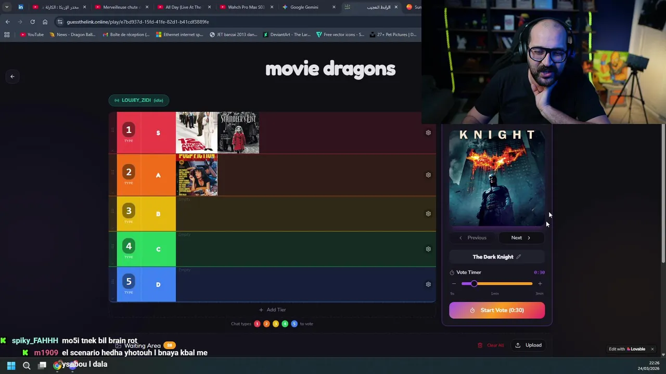The width and height of the screenshot is (666, 374).
Task: Select the Pulp Fiction poster in A tier
Action: click(x=197, y=175)
